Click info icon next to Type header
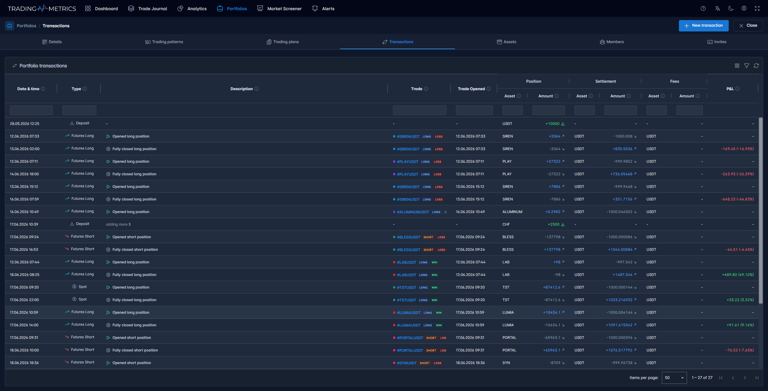The image size is (768, 391). 85,89
